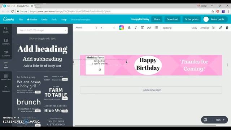The width and height of the screenshot is (231, 130).
Task: Toggle uppercase AA text
Action: click(149, 28)
